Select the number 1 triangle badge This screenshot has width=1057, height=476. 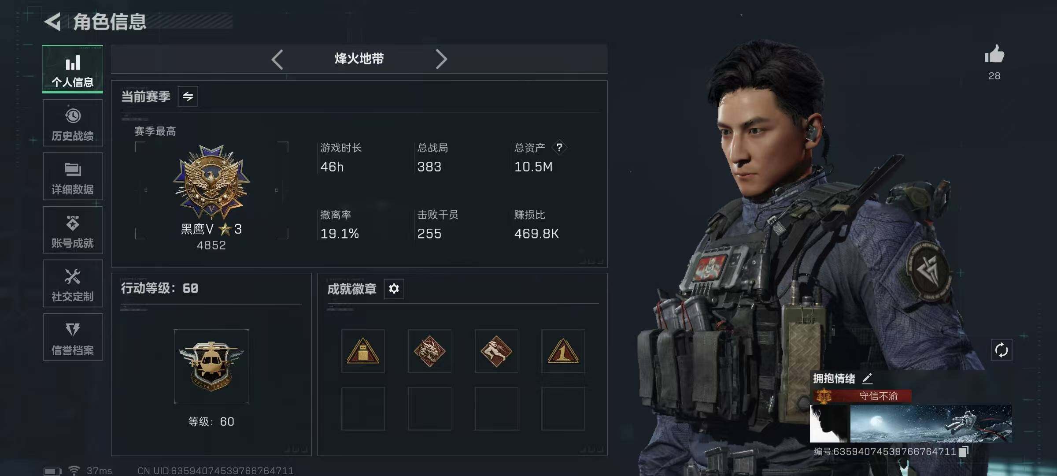click(563, 351)
